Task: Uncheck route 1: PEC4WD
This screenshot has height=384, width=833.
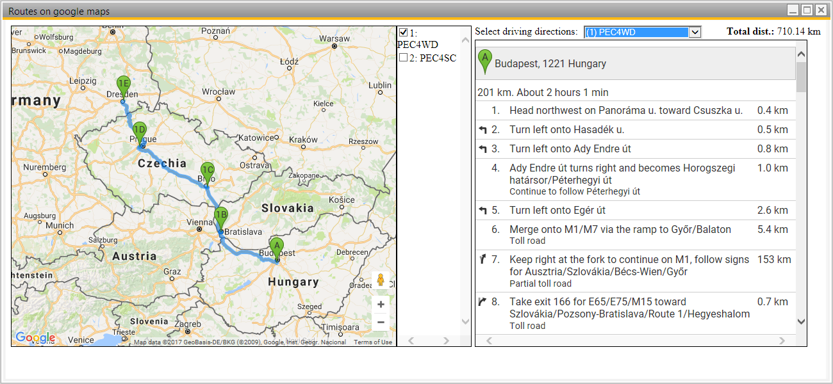Action: tap(404, 32)
